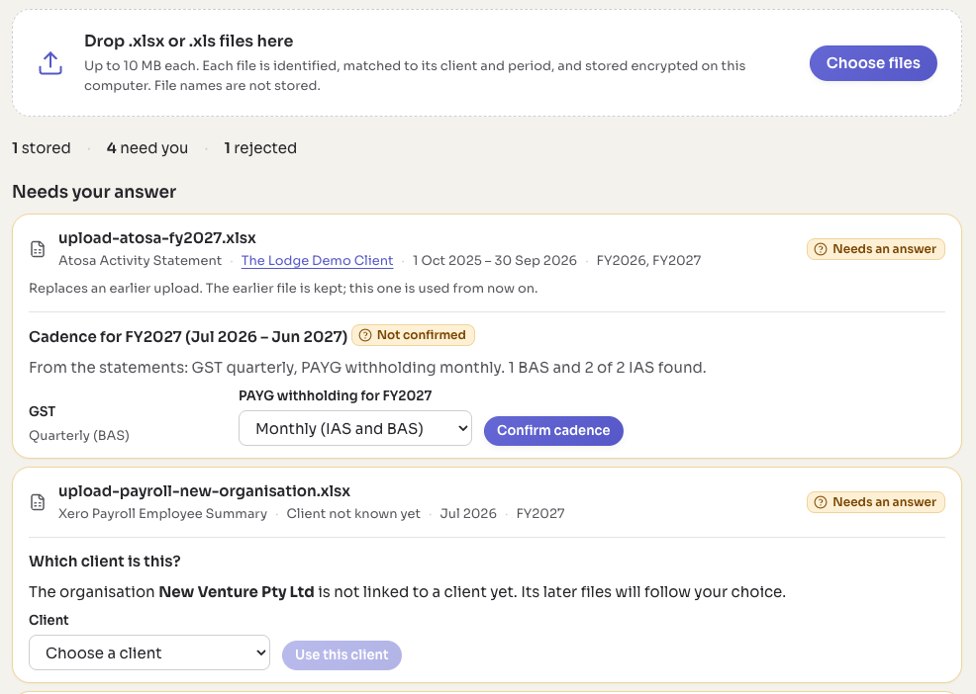Viewport: 976px width, 694px height.
Task: Click the file name upload-payroll-new-organisation.xlsx
Action: [x=204, y=491]
